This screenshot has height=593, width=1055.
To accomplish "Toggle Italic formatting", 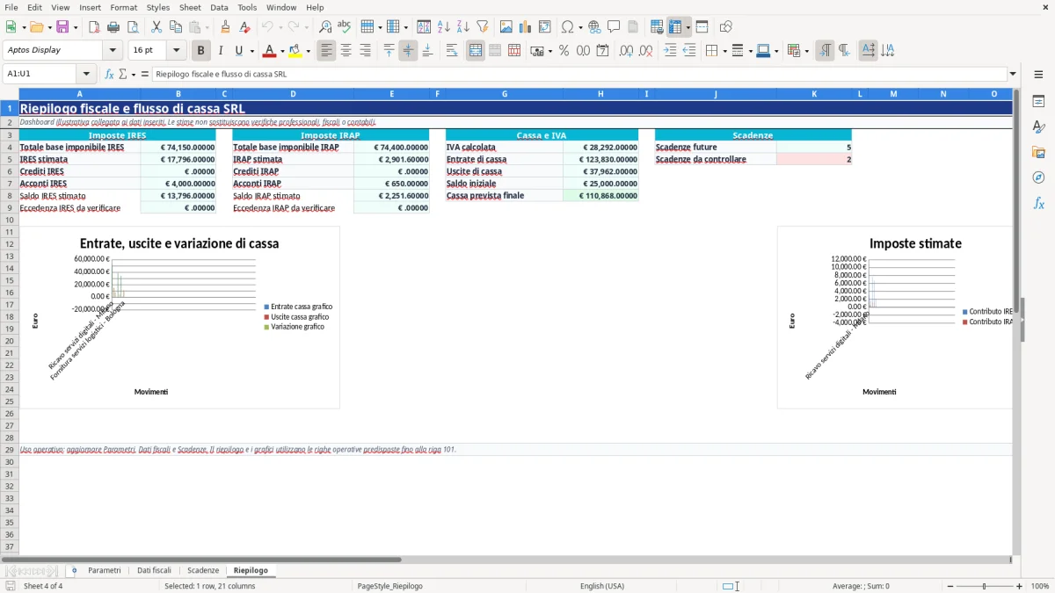I will (221, 51).
